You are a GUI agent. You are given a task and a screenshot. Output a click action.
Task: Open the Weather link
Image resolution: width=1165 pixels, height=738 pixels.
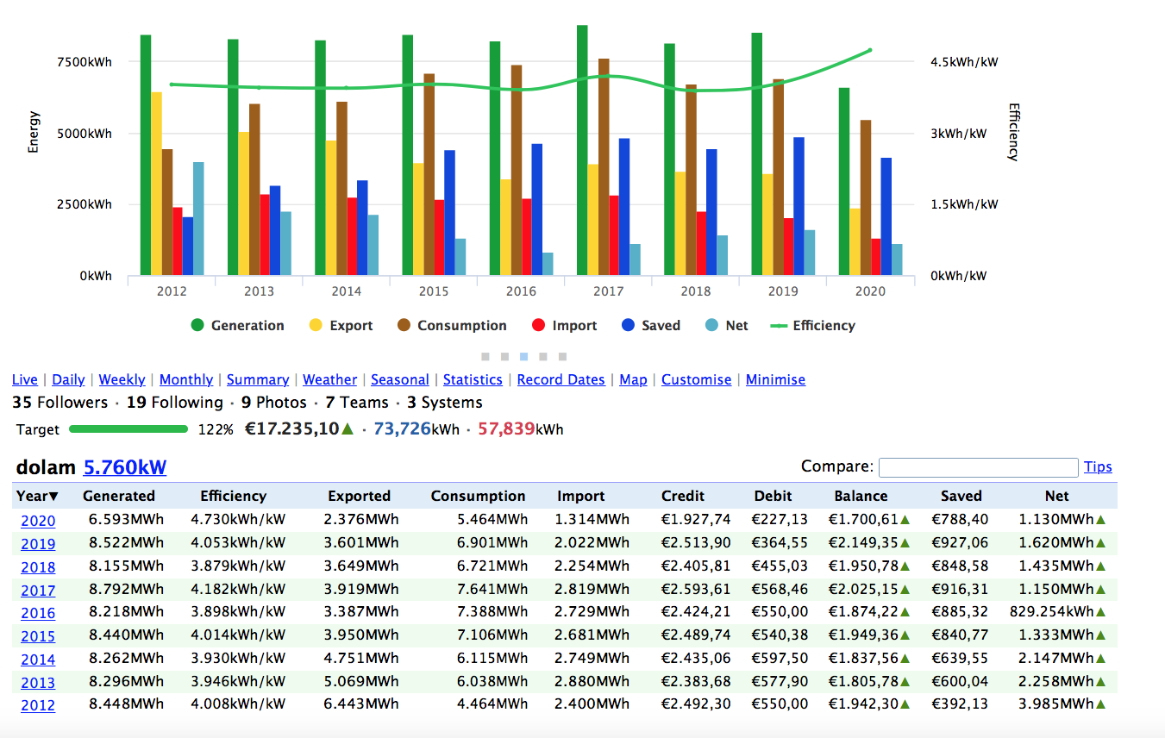329,379
